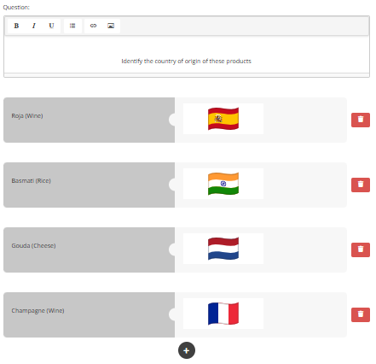376x364 pixels.
Task: Remove the Gouda (Cheese) pair
Action: (x=361, y=250)
